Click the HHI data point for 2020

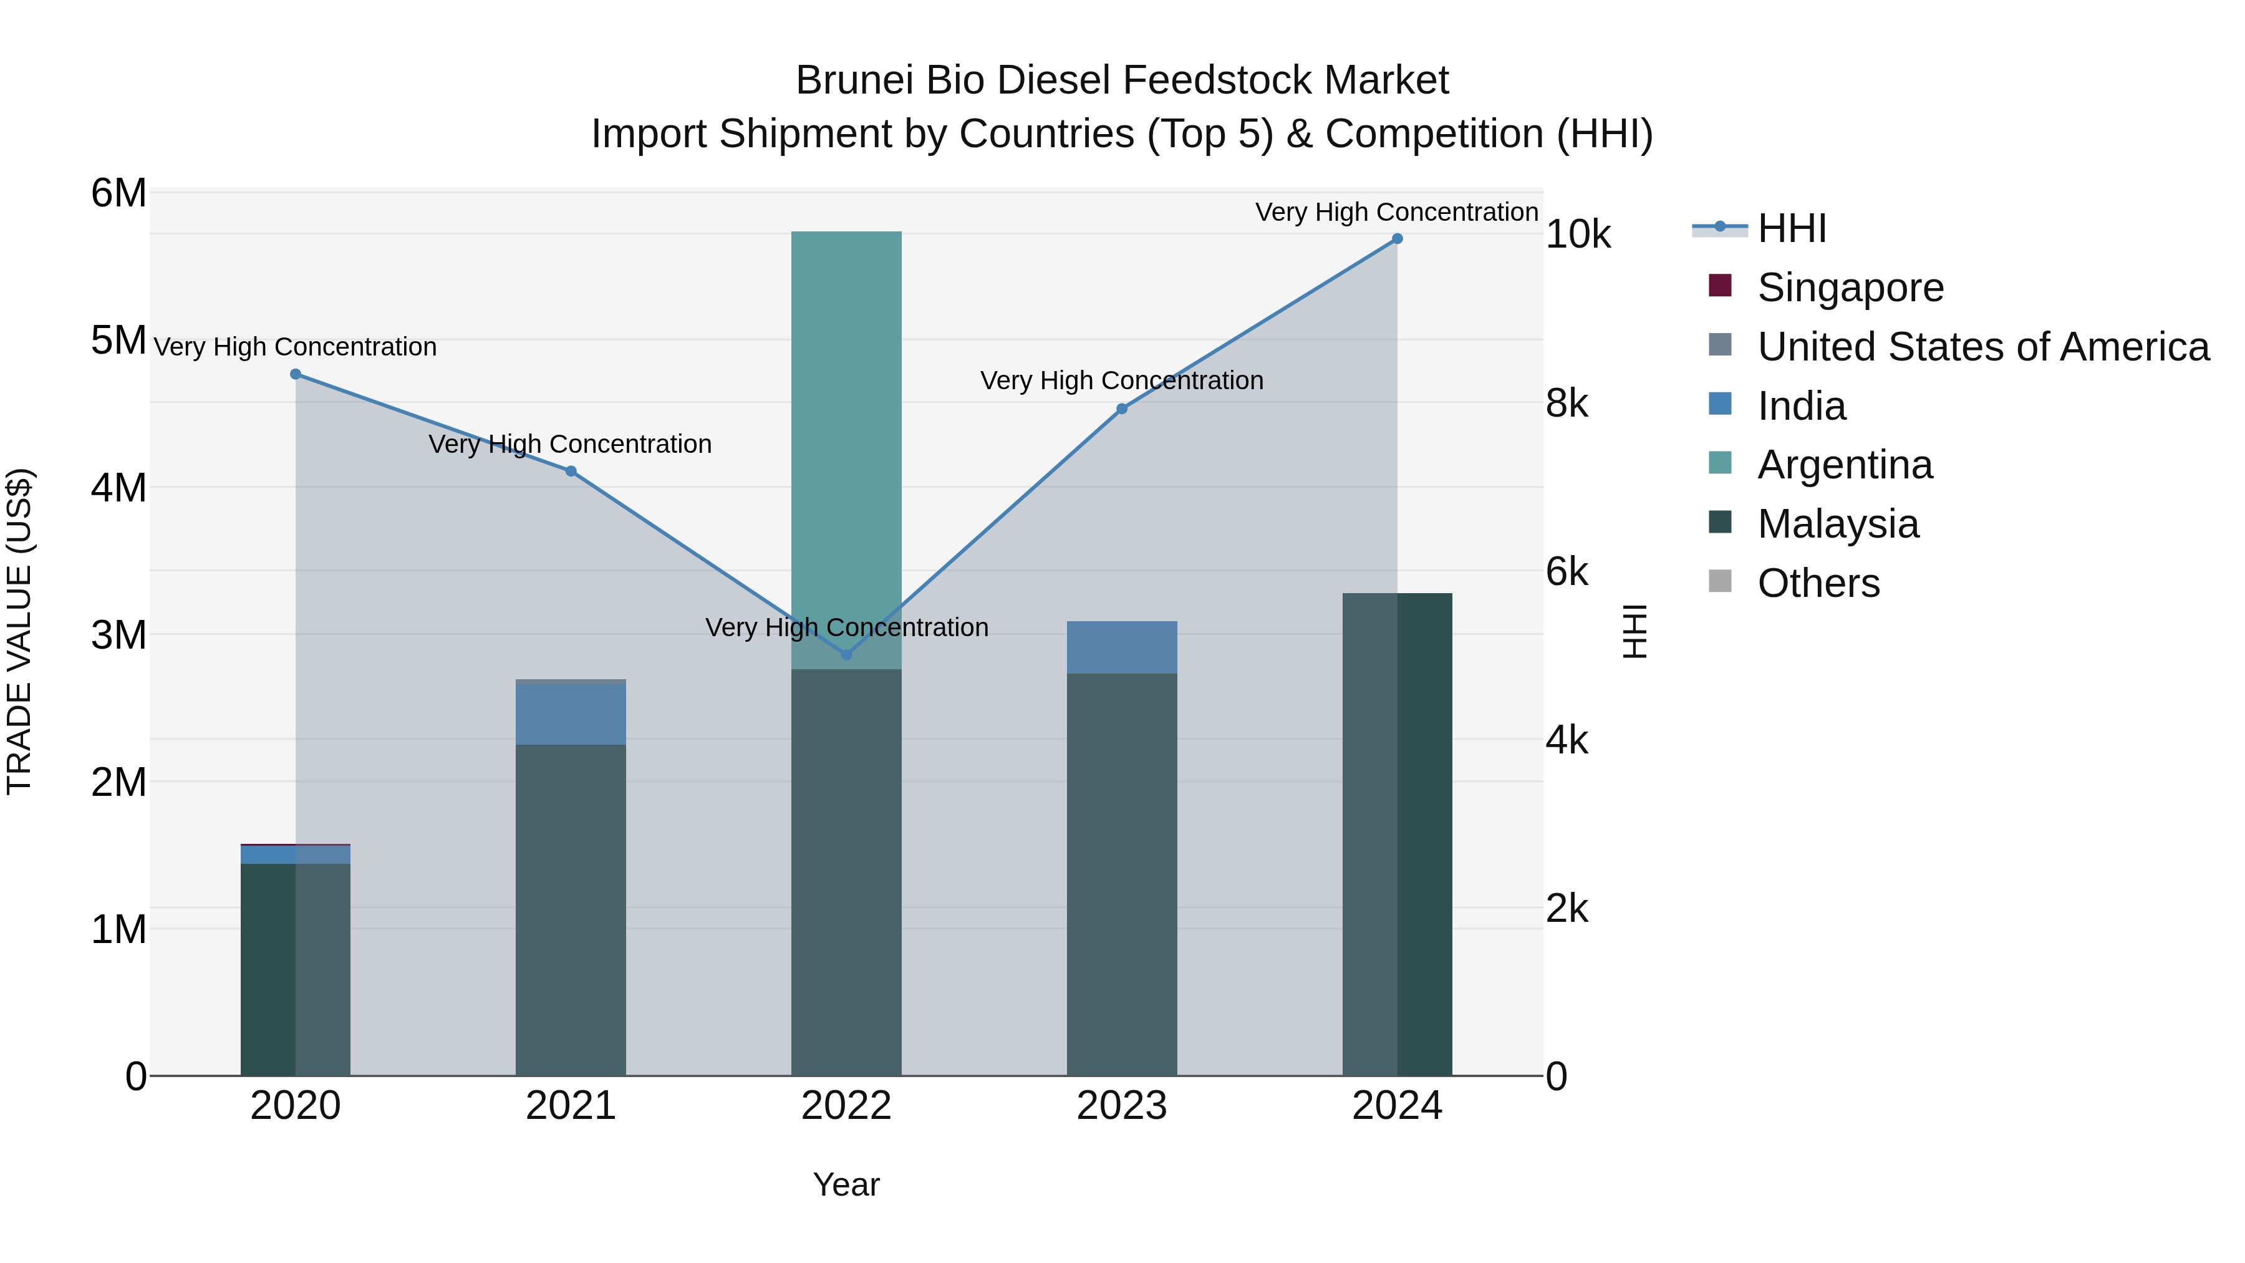(296, 374)
